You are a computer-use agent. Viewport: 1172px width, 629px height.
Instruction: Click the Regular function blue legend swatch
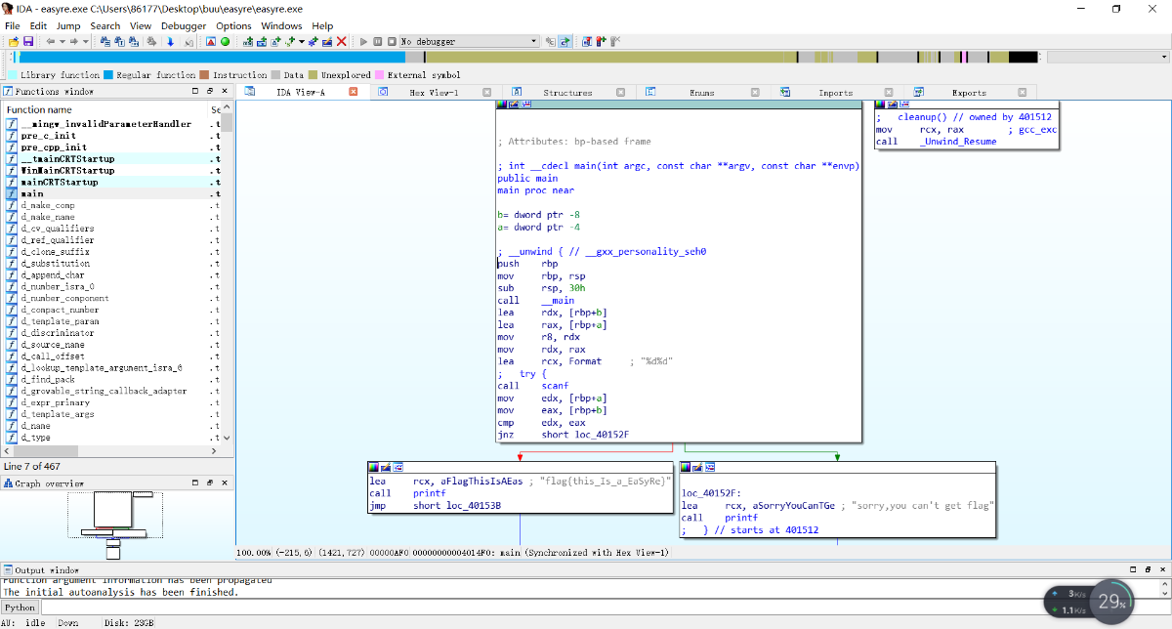(x=108, y=75)
